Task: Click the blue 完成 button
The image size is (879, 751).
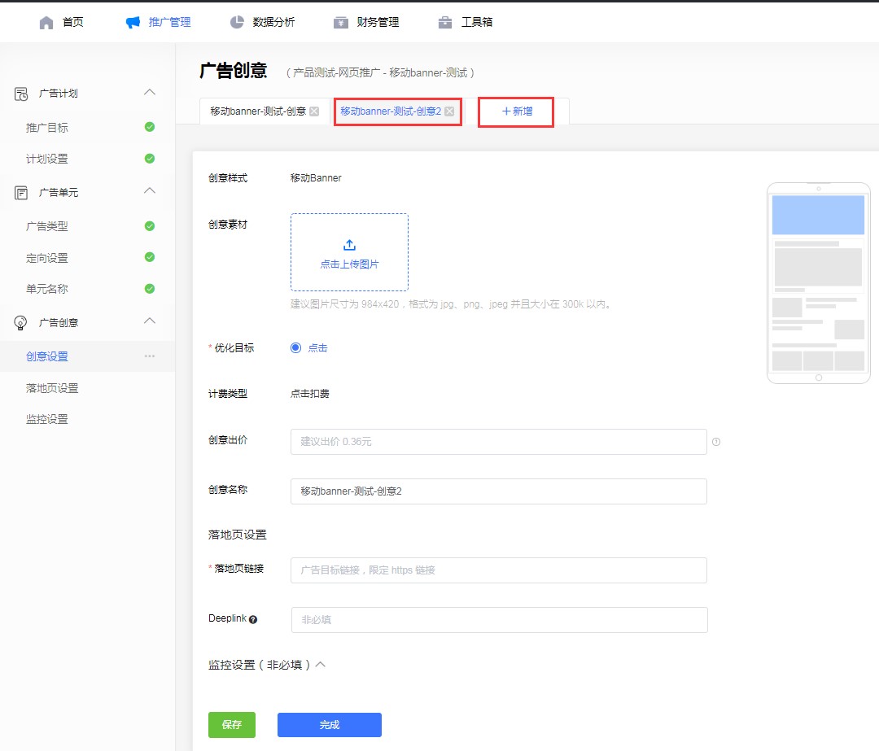Action: pos(329,725)
